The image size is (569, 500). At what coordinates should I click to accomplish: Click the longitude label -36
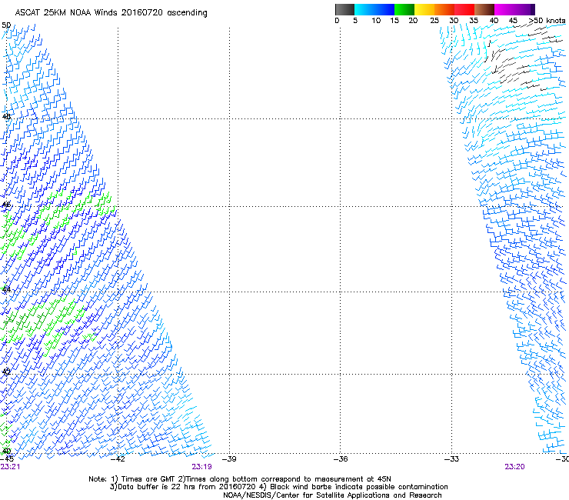[341, 459]
